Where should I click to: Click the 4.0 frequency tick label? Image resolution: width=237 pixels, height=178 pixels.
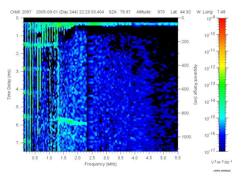point(135,158)
